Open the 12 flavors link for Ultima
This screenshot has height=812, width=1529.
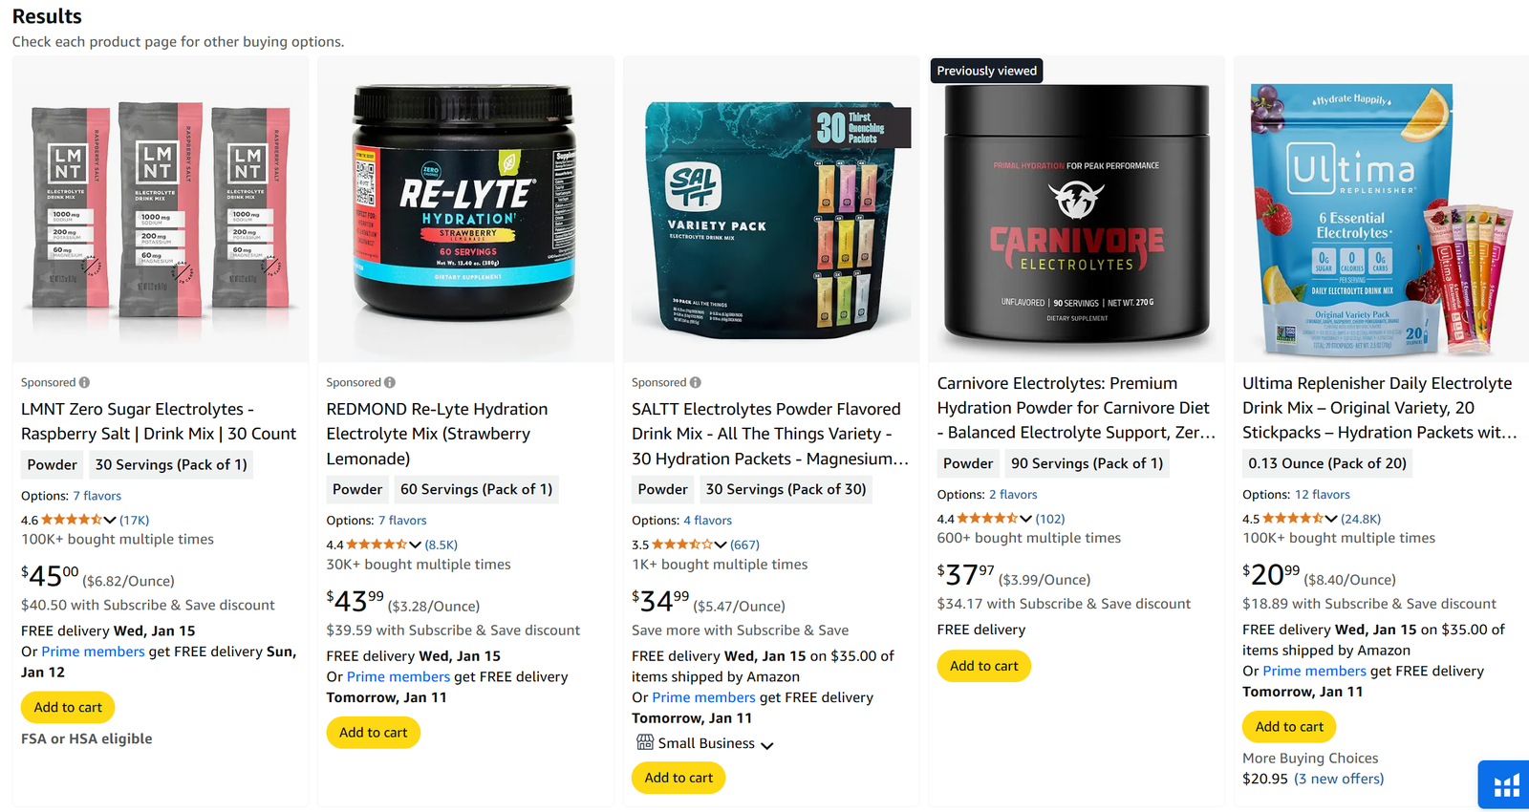1322,494
